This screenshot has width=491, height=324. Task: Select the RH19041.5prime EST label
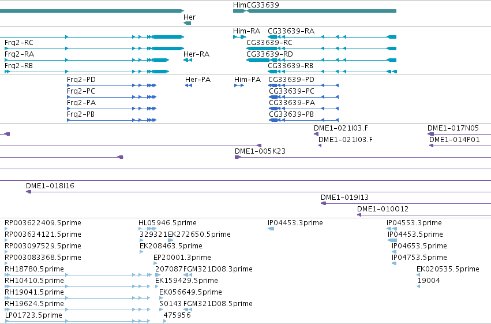tap(34, 293)
